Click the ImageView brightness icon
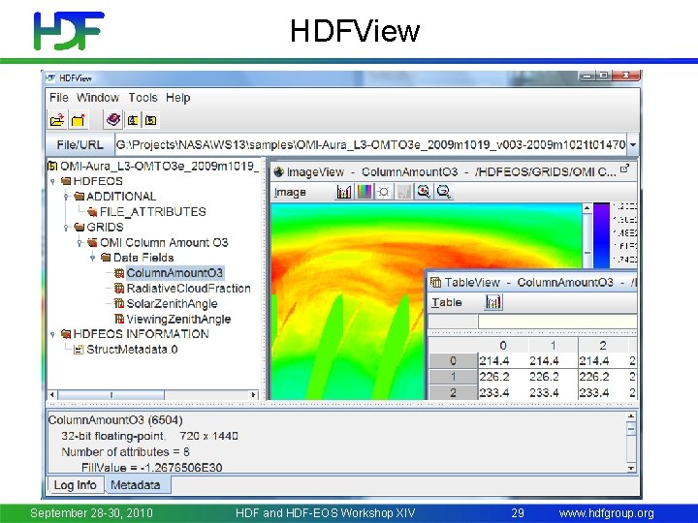 pos(384,192)
